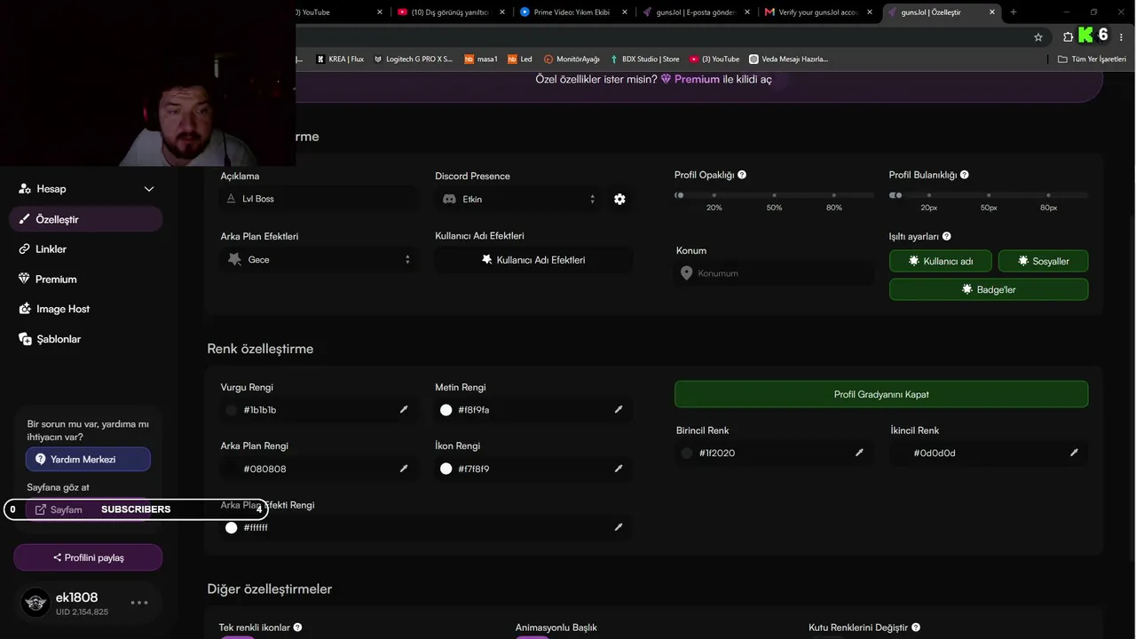Screen dimensions: 1136x639
Task: Click the Arka Plan Efekti Rengi white swatch
Action: point(231,527)
